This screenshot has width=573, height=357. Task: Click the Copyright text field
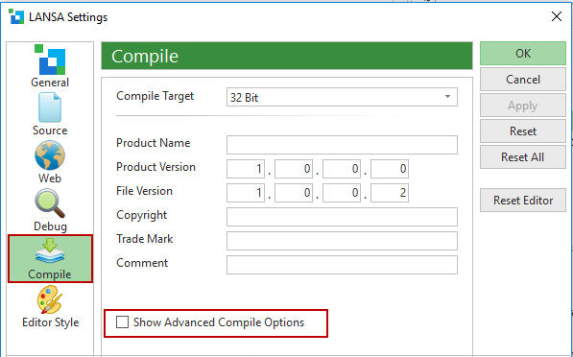tap(342, 217)
